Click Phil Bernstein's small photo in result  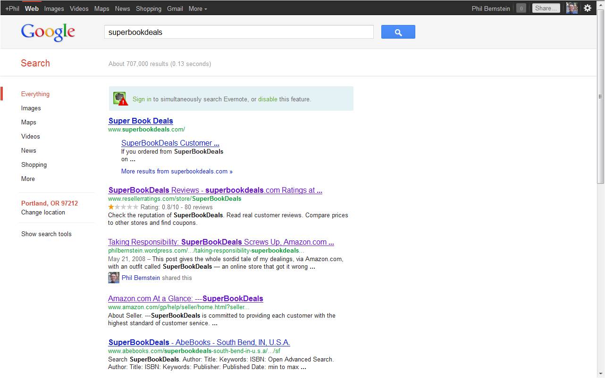click(114, 278)
